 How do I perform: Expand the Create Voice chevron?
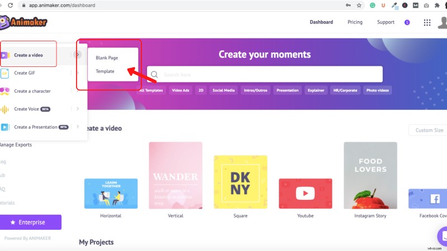pyautogui.click(x=78, y=109)
